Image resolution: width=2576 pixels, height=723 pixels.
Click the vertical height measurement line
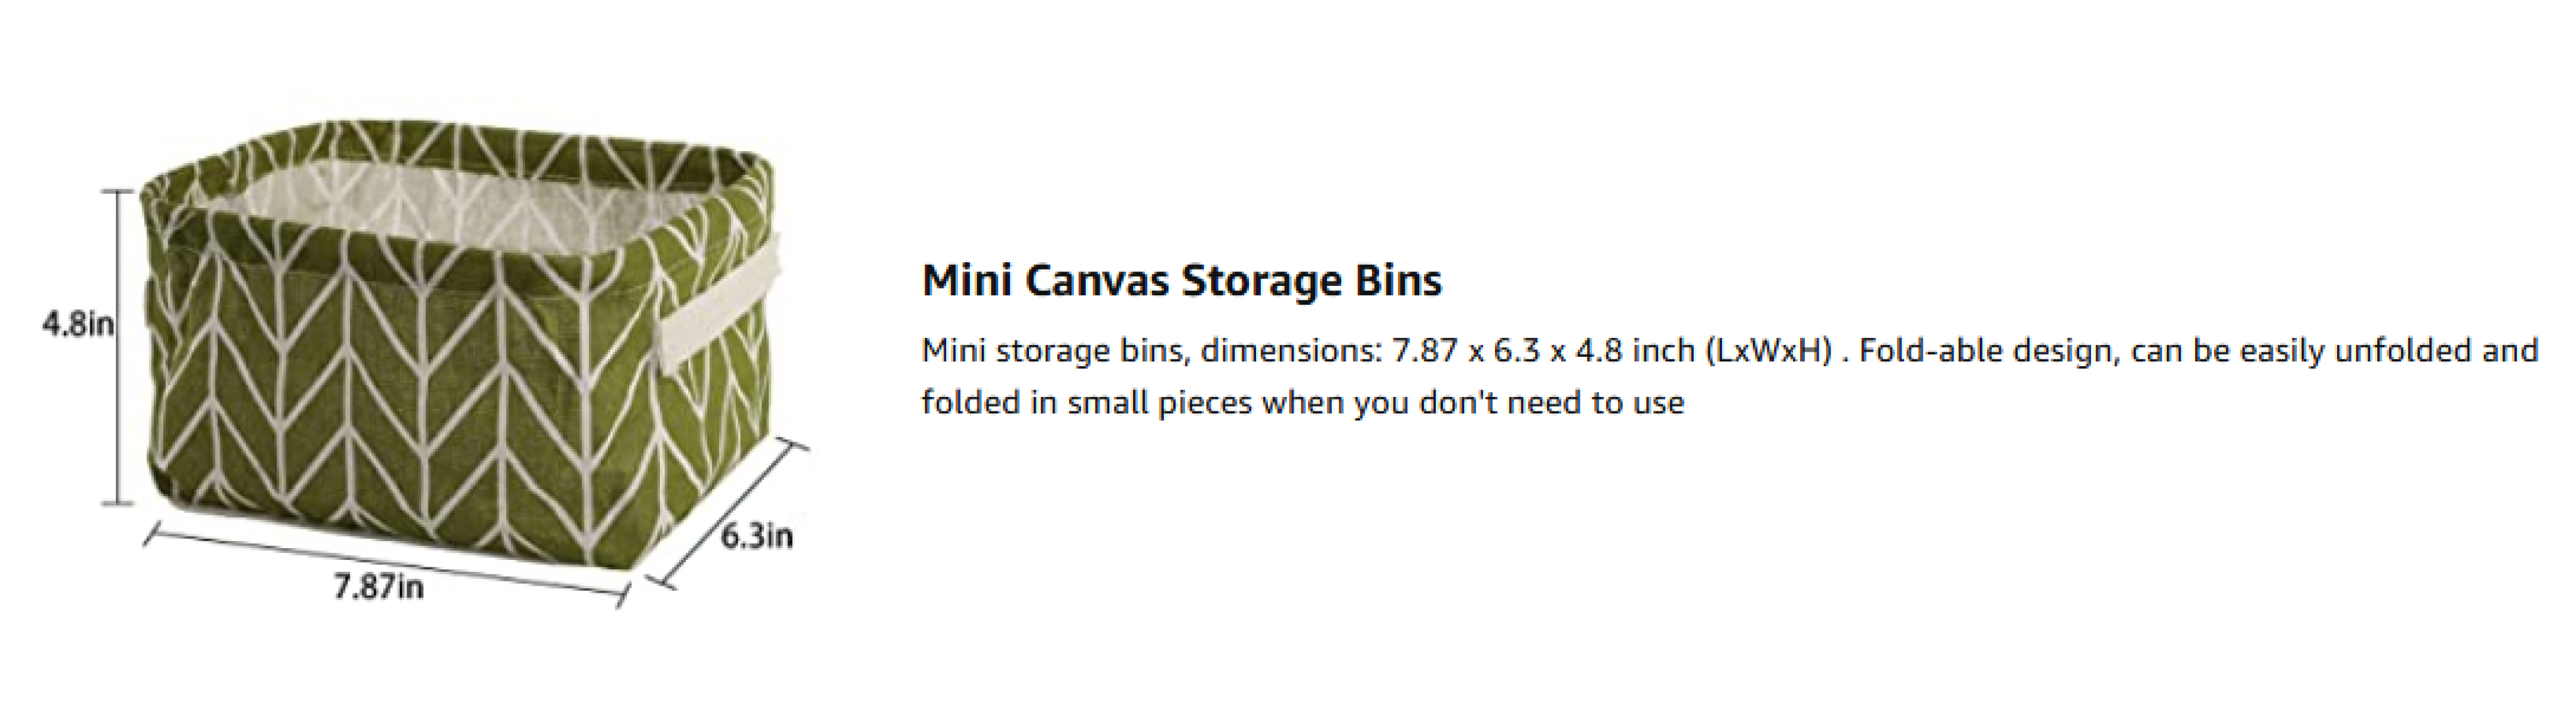tap(120, 346)
